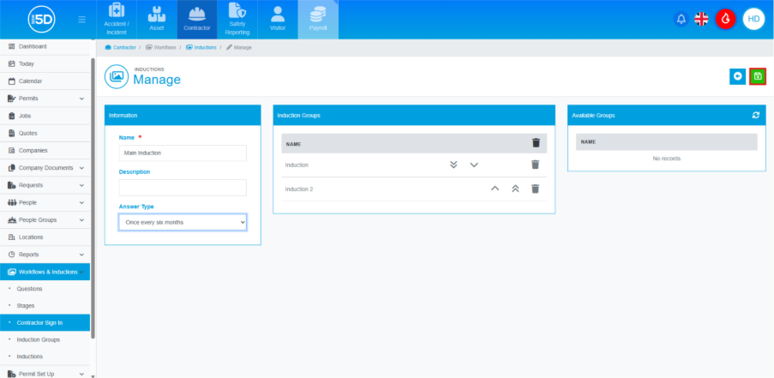The width and height of the screenshot is (774, 378).
Task: Click trash icon in Induction Groups header
Action: [x=536, y=143]
